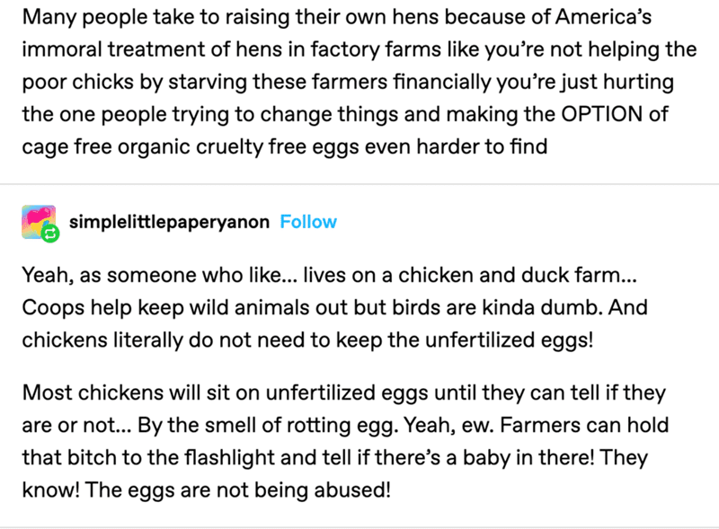Click the capitalized word OPTION
The width and height of the screenshot is (719, 529).
(x=601, y=114)
